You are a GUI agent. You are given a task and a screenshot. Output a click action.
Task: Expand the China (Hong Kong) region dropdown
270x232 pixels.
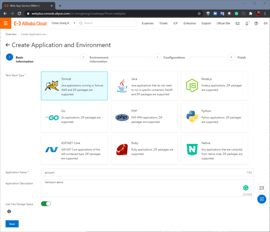click(x=63, y=23)
